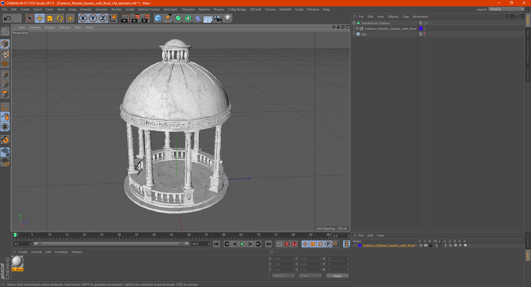Screen dimensions: 531x287
Task: Toggle layer Solo option
Action: coord(421,245)
